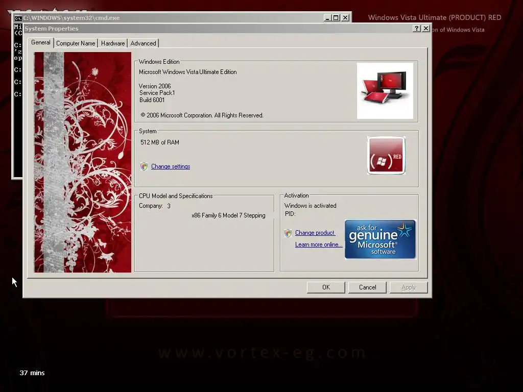
Task: Close the cmd.exe window
Action: tap(346, 18)
